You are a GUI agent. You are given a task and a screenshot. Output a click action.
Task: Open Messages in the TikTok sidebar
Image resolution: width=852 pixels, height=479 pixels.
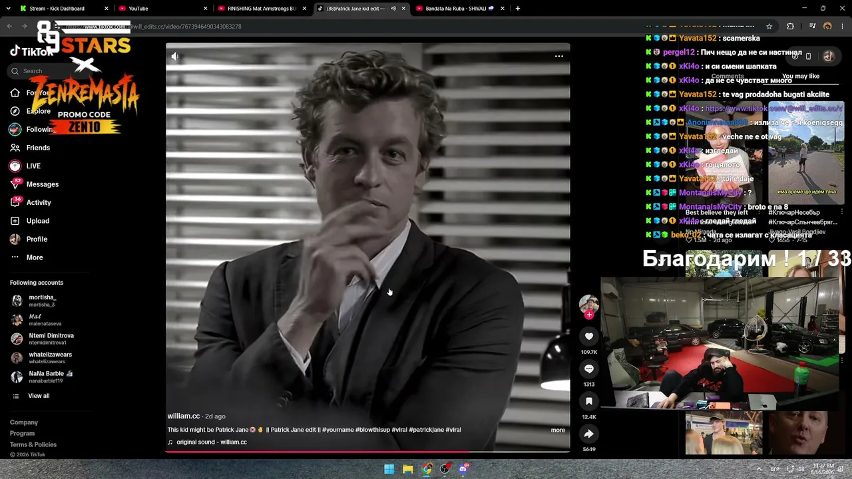click(43, 184)
